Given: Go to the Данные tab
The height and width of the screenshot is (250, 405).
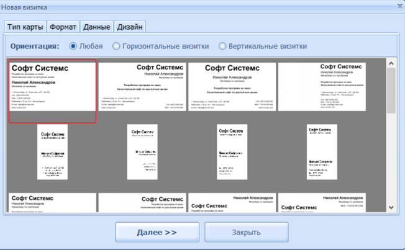Looking at the screenshot, I should [97, 27].
